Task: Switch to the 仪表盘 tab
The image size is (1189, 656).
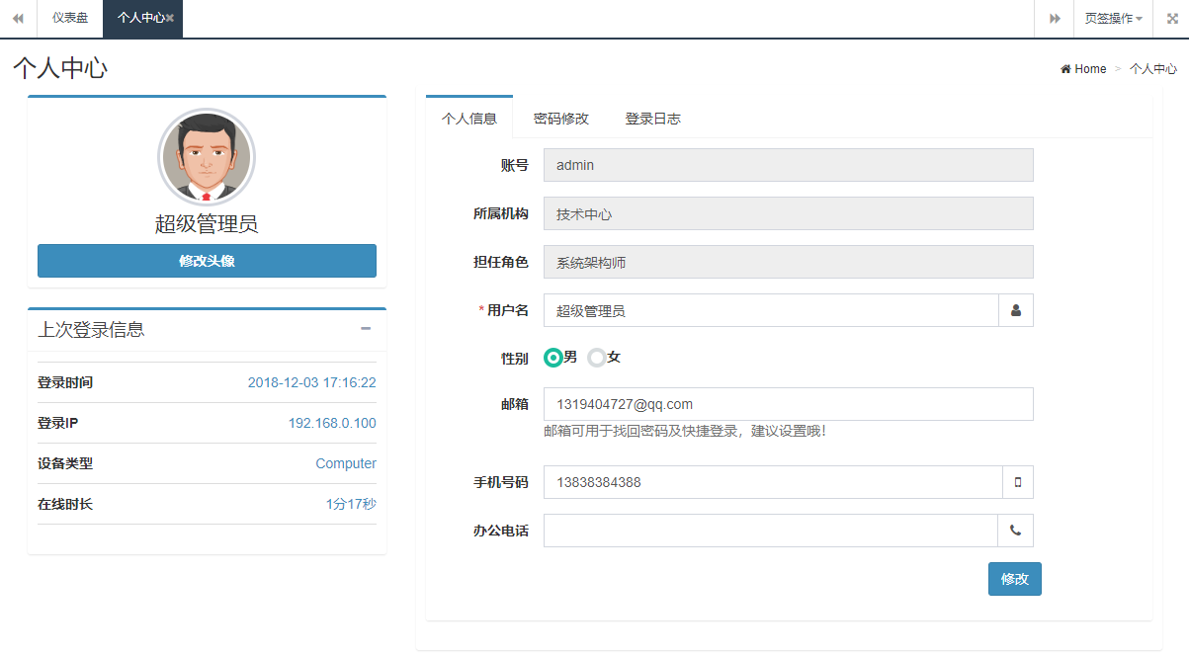Action: [x=70, y=18]
